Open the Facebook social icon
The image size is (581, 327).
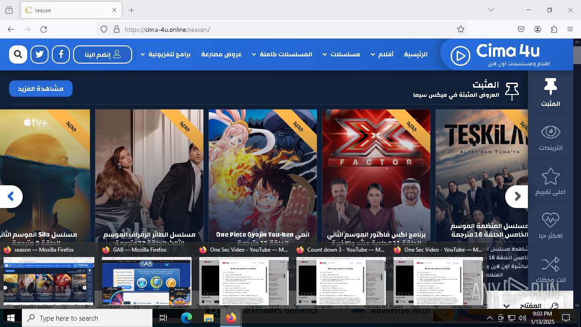tap(61, 54)
